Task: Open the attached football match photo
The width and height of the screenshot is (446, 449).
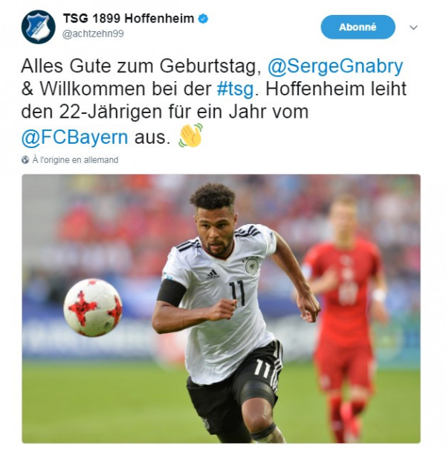Action: point(221,309)
